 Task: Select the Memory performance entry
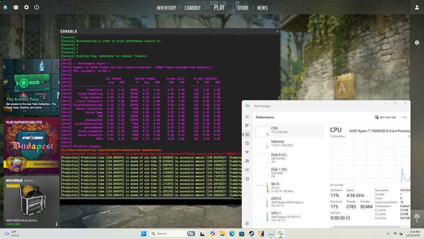289,144
